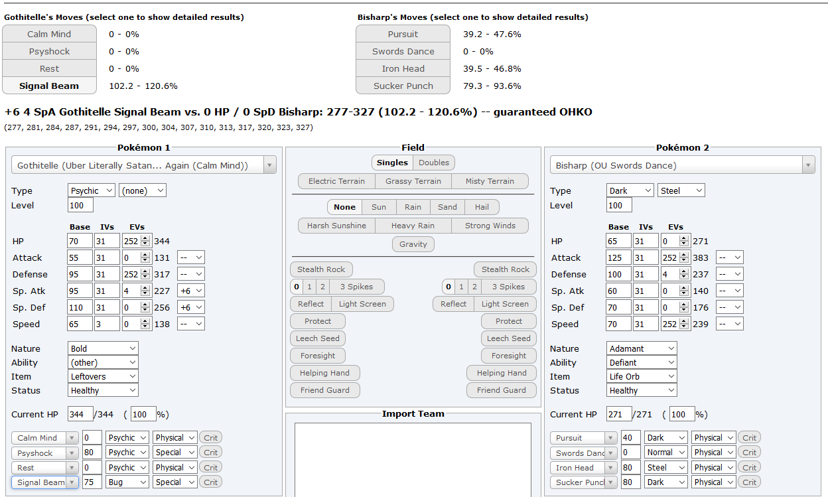
Task: Open Bisharp's Iron Head move selector
Action: coord(583,468)
